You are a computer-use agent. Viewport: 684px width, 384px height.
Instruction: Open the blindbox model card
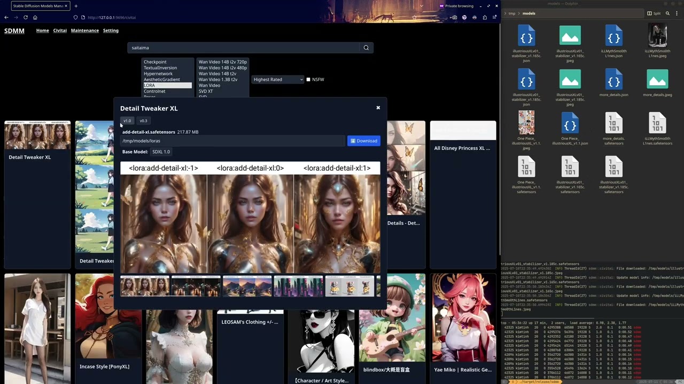click(x=392, y=329)
